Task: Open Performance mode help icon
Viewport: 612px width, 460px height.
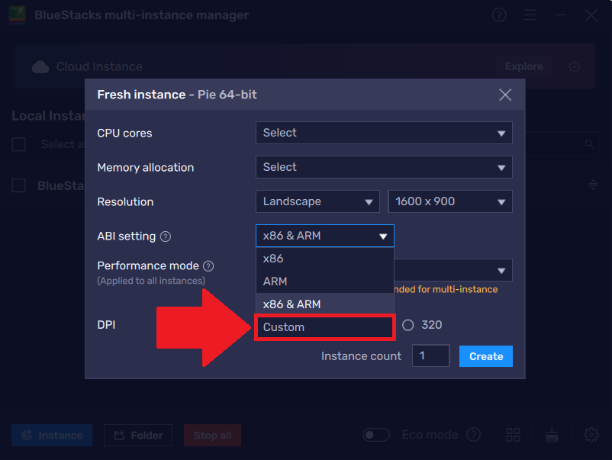Action: click(x=208, y=266)
